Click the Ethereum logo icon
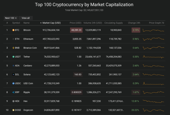Image resolution: width=170 pixels, height=115 pixels. tap(13, 39)
